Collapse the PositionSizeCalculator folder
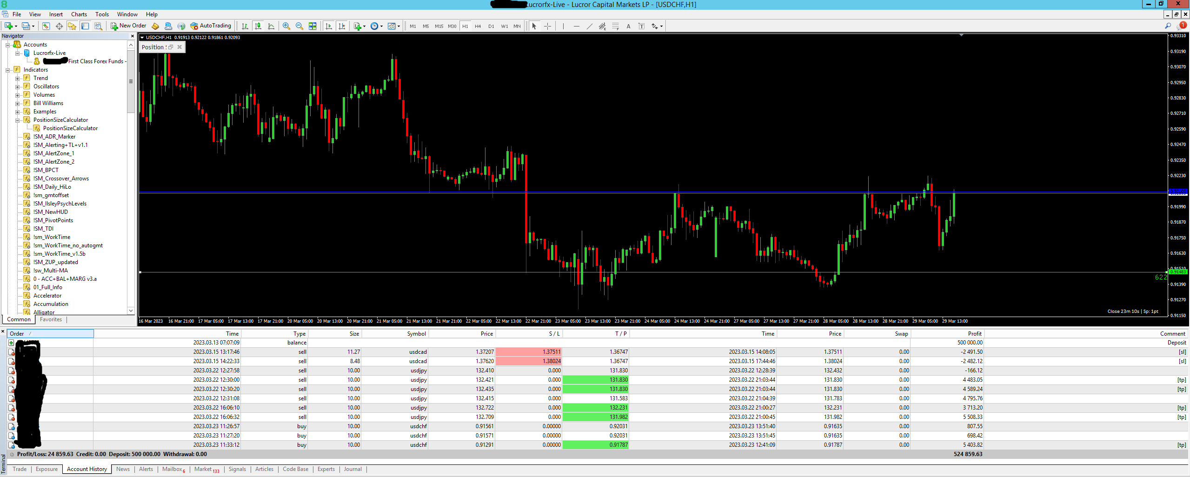 pos(17,120)
